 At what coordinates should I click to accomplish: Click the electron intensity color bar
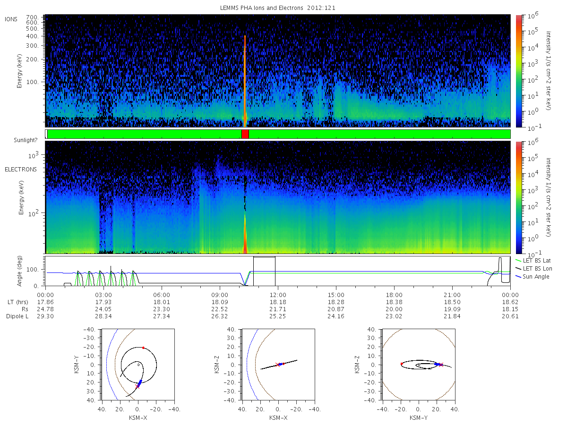(519, 197)
